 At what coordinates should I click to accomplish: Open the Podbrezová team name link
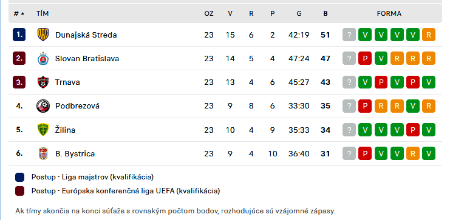point(77,106)
